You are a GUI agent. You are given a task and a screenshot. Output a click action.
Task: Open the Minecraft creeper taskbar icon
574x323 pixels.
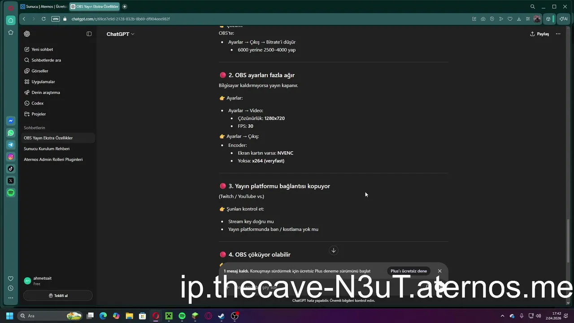click(x=169, y=316)
